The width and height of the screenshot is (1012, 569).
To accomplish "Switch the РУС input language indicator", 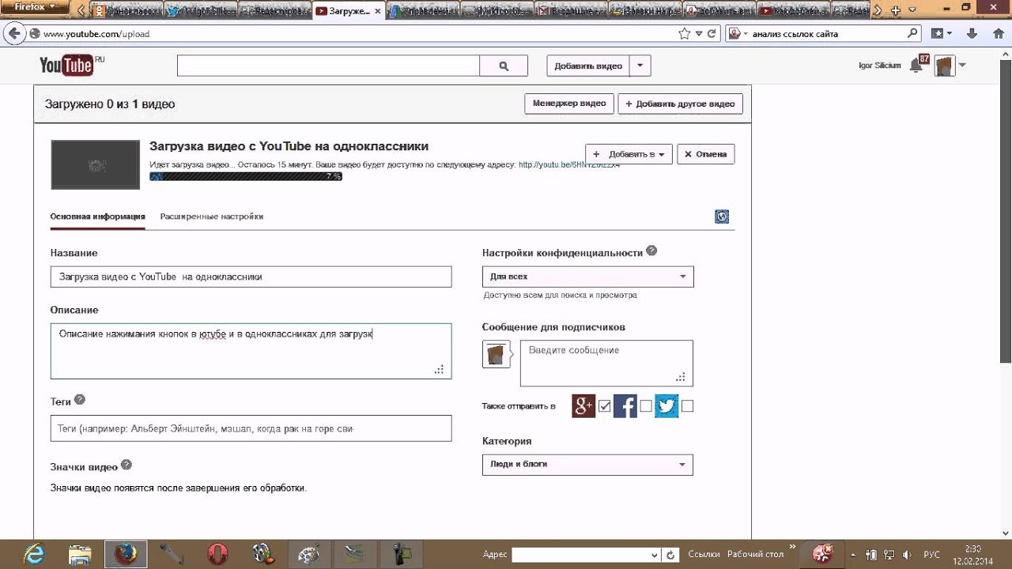I will 931,555.
